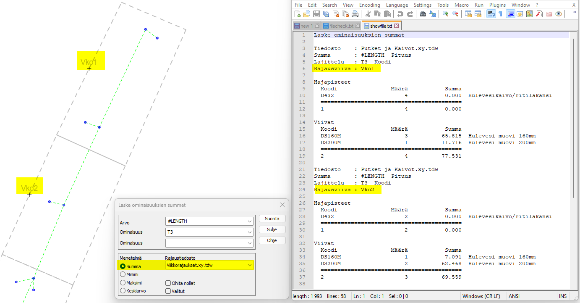Click the New file toolbar icon
Image resolution: width=580 pixels, height=303 pixels.
[298, 14]
